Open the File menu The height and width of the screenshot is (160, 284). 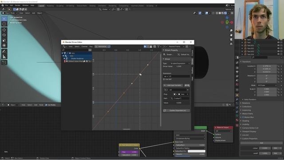(7, 6)
